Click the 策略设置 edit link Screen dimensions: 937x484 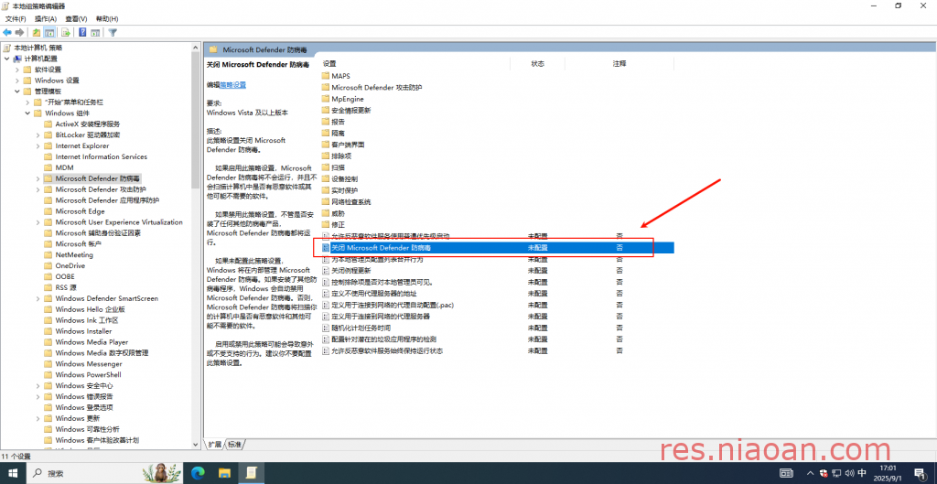tap(233, 85)
